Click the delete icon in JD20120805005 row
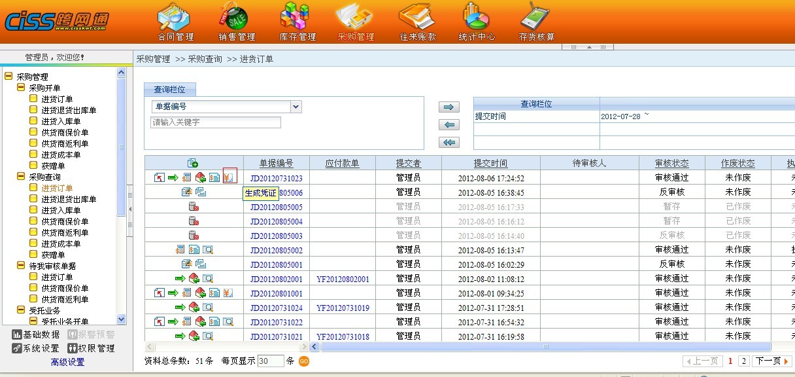795x377 pixels. (193, 207)
